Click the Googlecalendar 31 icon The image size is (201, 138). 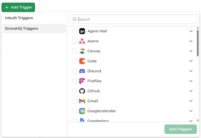[x=82, y=111]
